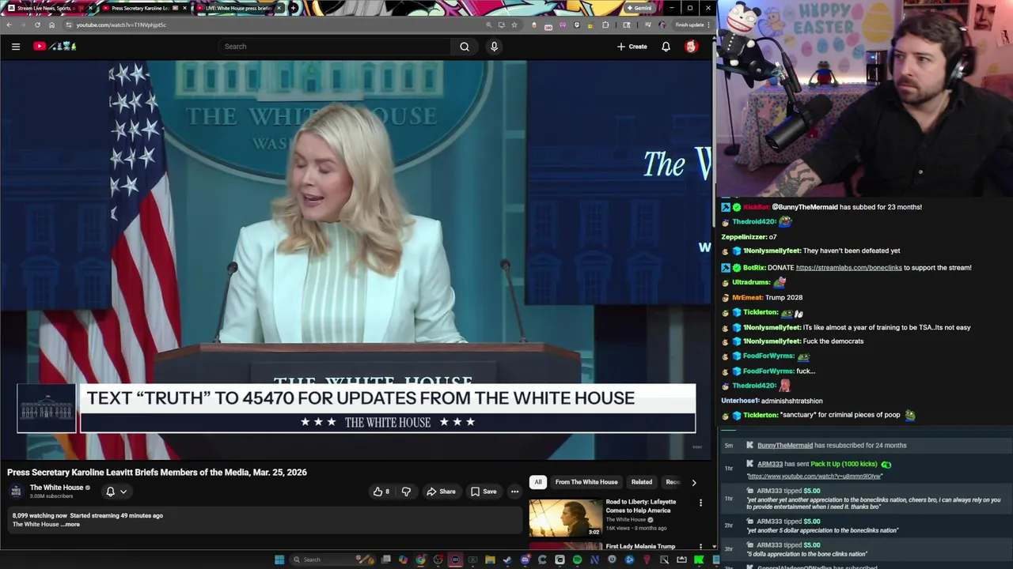The height and width of the screenshot is (569, 1013).
Task: Click the Unterhose1 chat username
Action: [x=740, y=401]
